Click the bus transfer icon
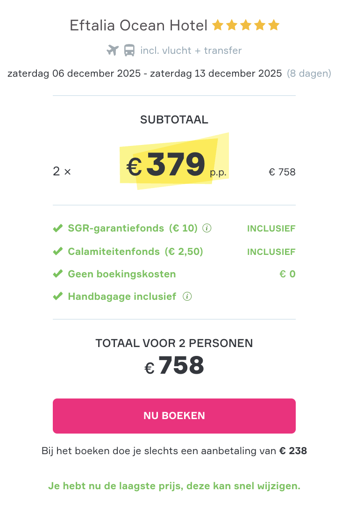The width and height of the screenshot is (342, 507). pos(128,50)
